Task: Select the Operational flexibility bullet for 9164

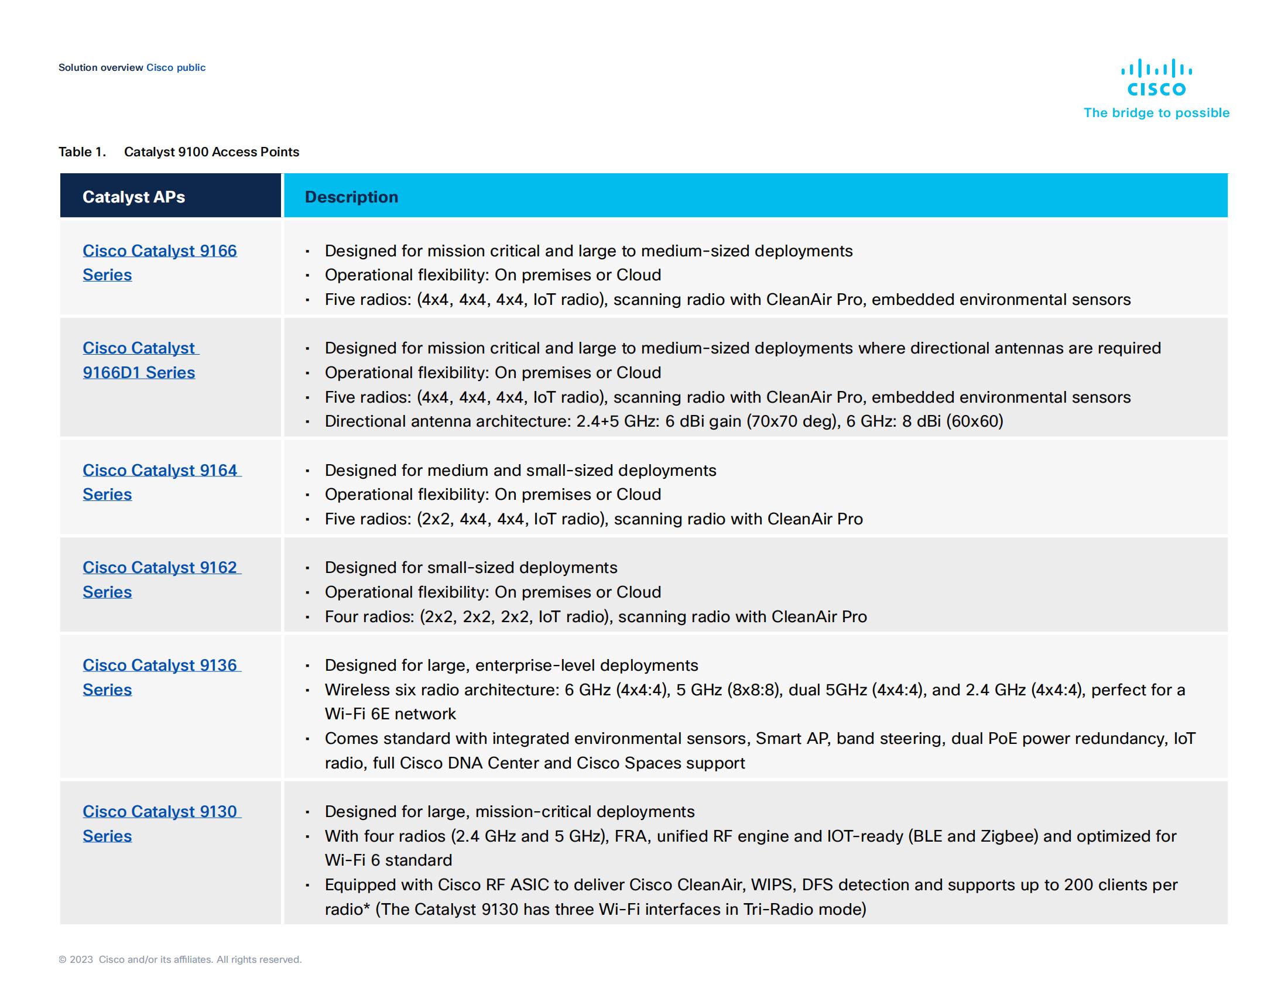Action: [494, 495]
